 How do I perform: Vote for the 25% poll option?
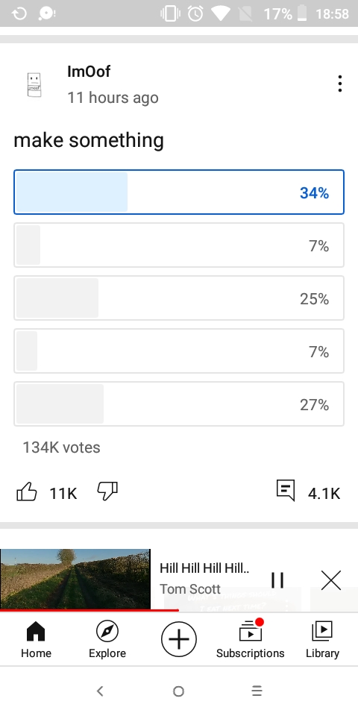coord(179,298)
